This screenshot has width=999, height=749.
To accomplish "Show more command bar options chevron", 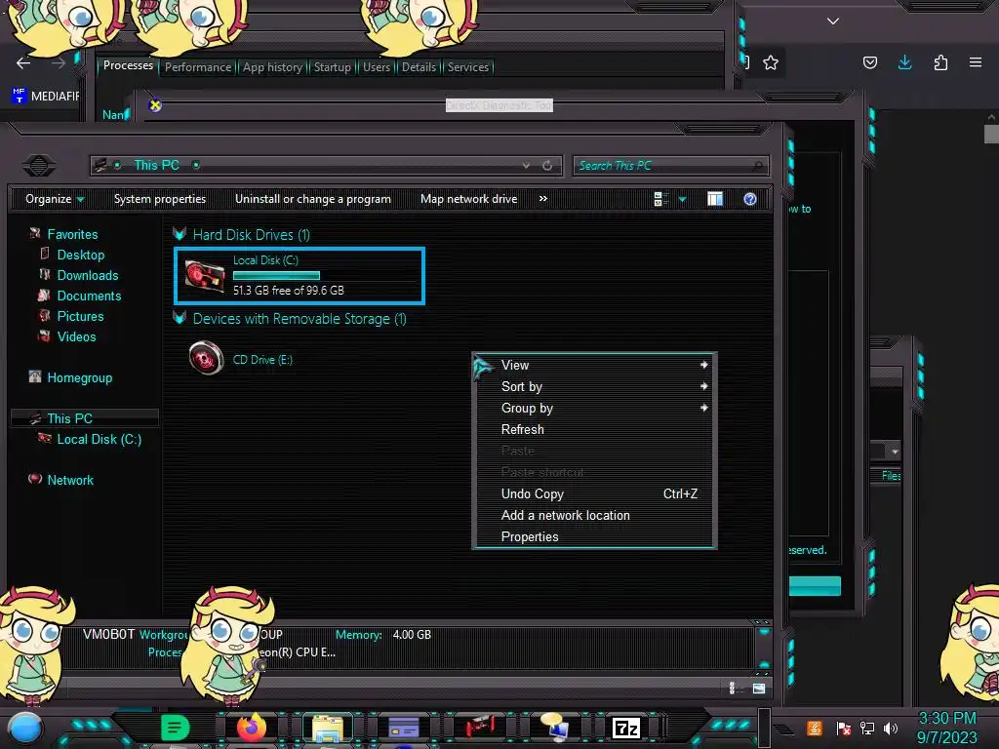I will [542, 199].
